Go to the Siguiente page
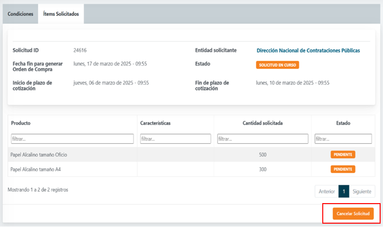 pos(362,191)
